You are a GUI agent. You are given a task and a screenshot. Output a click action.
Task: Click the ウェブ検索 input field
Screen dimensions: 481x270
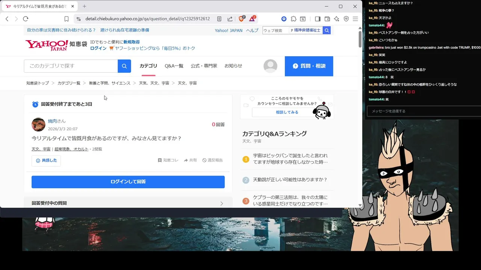[275, 30]
